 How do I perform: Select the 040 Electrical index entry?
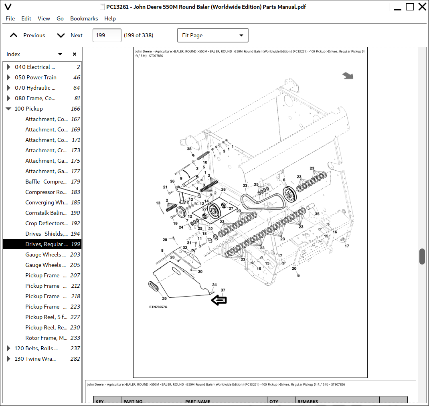(42, 67)
